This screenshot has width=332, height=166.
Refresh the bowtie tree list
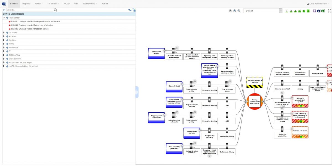coord(4,10)
